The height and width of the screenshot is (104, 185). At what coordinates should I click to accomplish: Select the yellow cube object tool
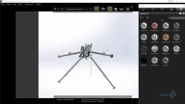pyautogui.click(x=110, y=9)
